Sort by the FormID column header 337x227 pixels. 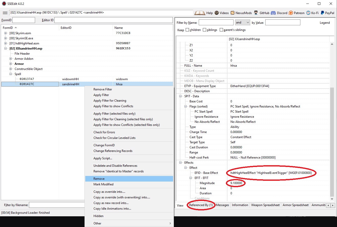click(30, 28)
